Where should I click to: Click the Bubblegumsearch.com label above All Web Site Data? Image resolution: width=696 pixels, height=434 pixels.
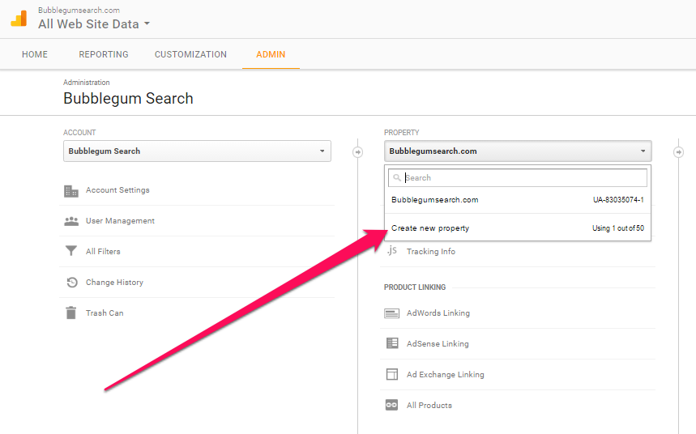[79, 10]
